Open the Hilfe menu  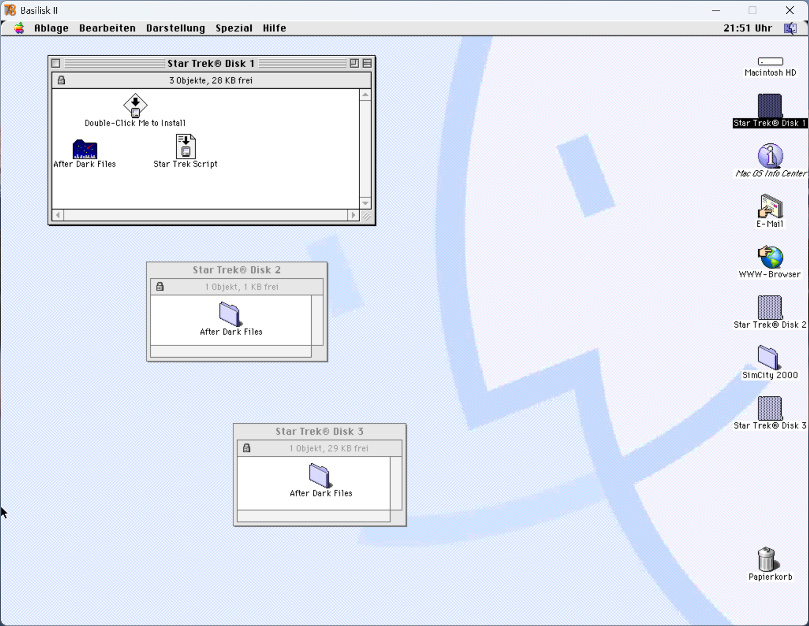pos(274,28)
